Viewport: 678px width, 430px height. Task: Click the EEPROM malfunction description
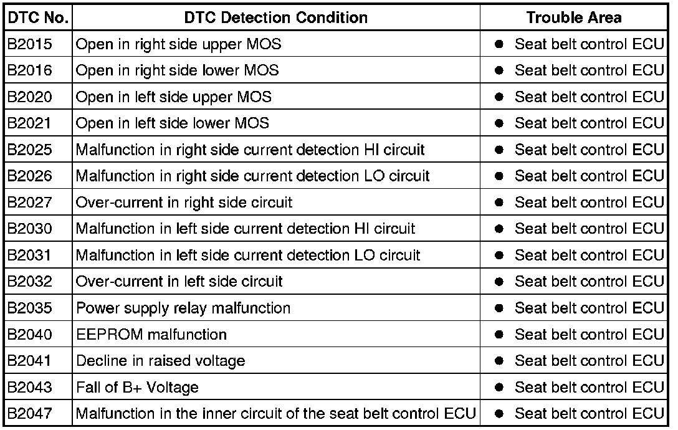click(x=151, y=335)
